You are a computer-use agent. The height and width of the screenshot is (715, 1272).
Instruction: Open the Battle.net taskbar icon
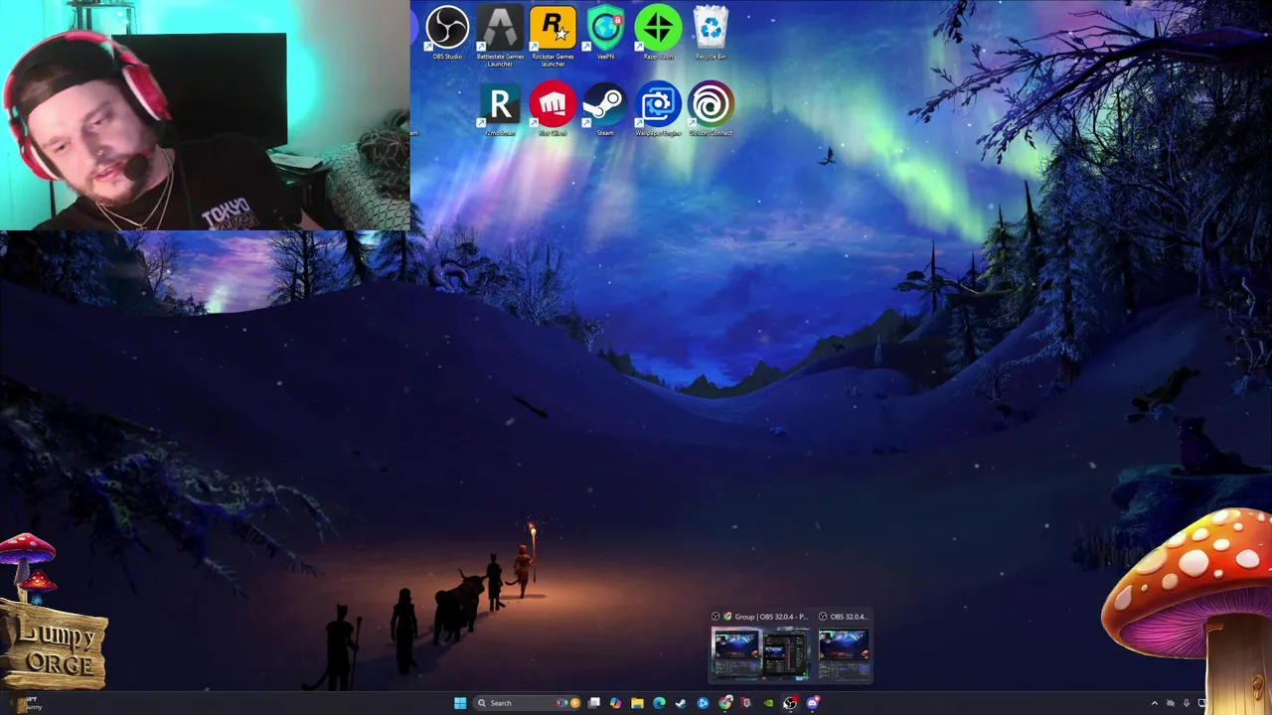tap(703, 703)
